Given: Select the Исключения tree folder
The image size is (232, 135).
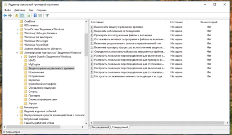Looking at the screenshot, I should (x=36, y=72).
